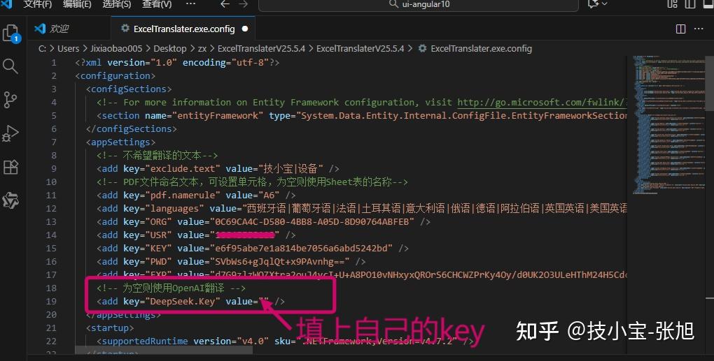Select the zx breadcrumb segment
The height and width of the screenshot is (361, 714).
tap(202, 49)
